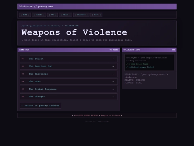Click the 06 FILES label
The width and height of the screenshot is (194, 146).
pos(114,50)
